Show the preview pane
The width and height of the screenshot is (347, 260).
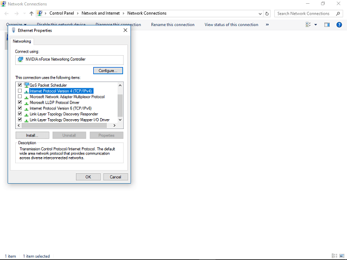click(327, 24)
